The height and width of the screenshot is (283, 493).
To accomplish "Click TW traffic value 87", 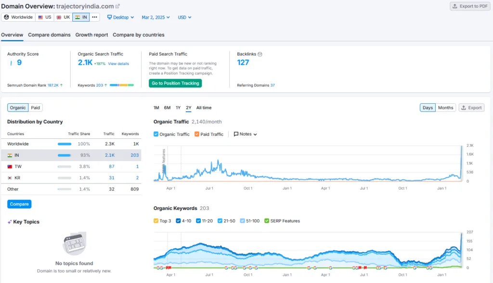I will (112, 167).
